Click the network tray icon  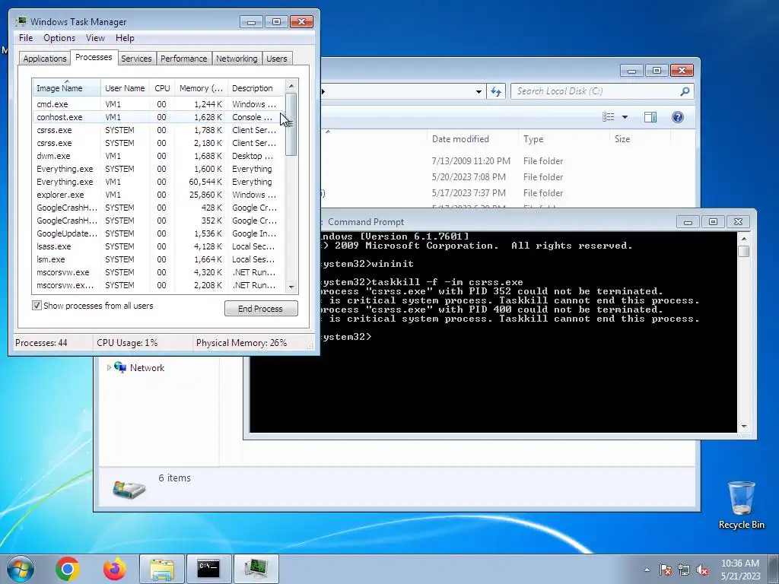point(684,570)
